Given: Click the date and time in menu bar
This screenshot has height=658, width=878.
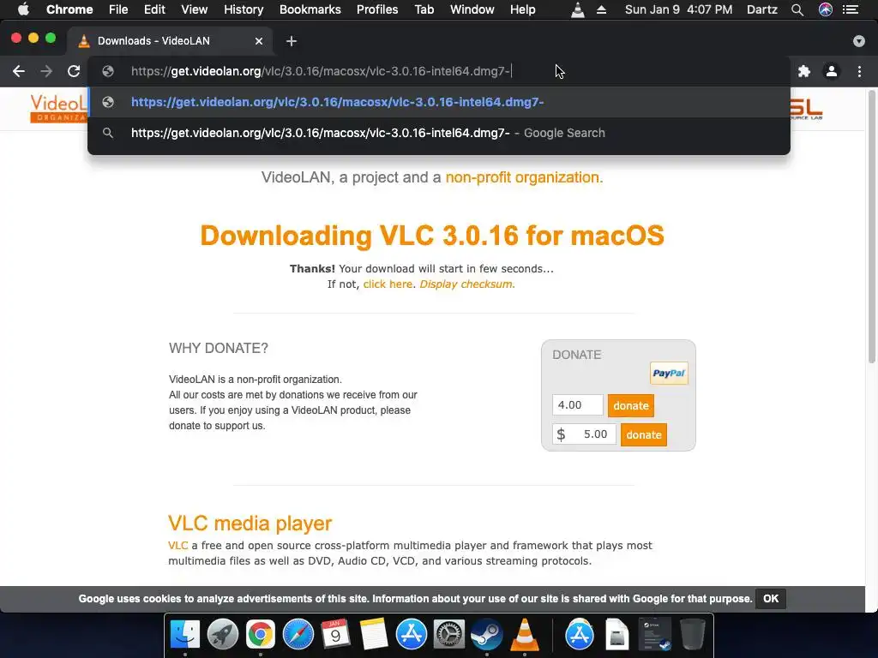Looking at the screenshot, I should pos(678,9).
